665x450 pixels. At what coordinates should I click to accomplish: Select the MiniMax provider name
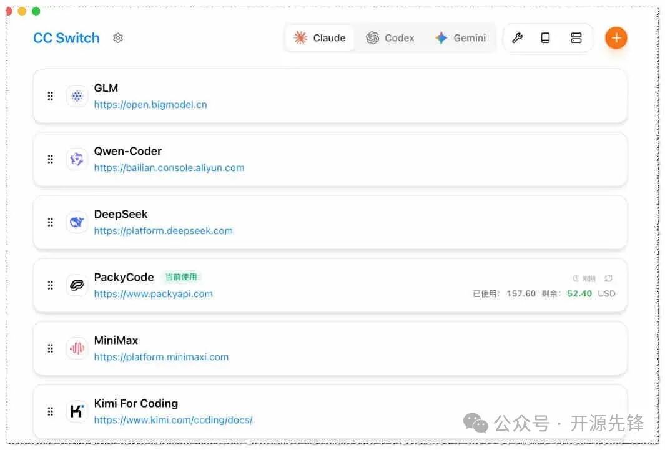(116, 341)
